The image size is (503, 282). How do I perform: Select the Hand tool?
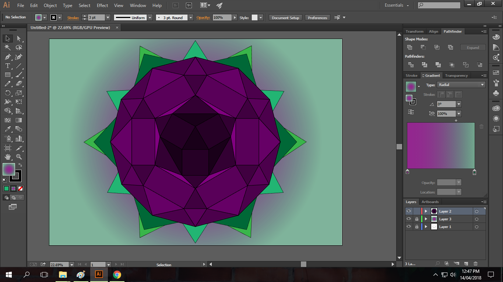(8, 157)
